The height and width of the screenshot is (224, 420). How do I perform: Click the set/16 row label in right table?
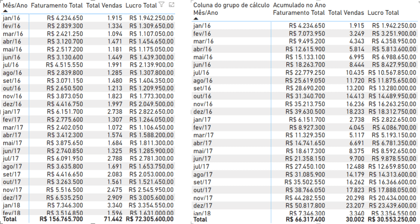point(202,88)
